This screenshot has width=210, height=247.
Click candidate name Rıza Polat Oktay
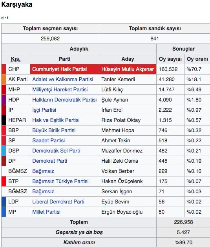click(x=121, y=120)
